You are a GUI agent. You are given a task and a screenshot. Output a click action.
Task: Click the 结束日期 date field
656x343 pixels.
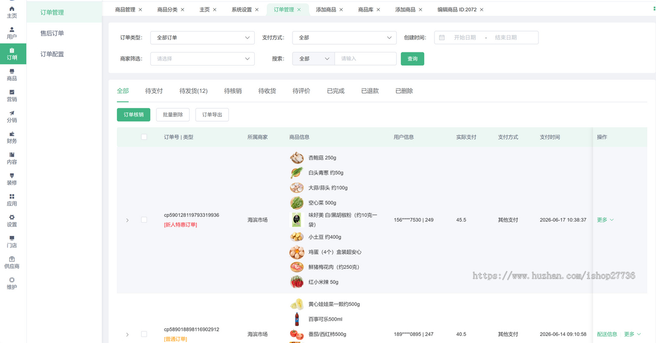[x=506, y=38]
